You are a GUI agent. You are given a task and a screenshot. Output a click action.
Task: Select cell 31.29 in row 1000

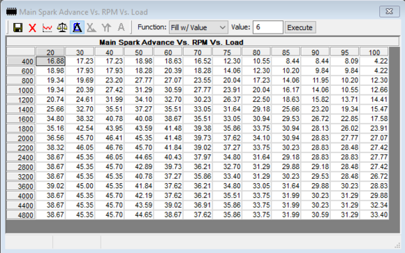[x=139, y=90]
